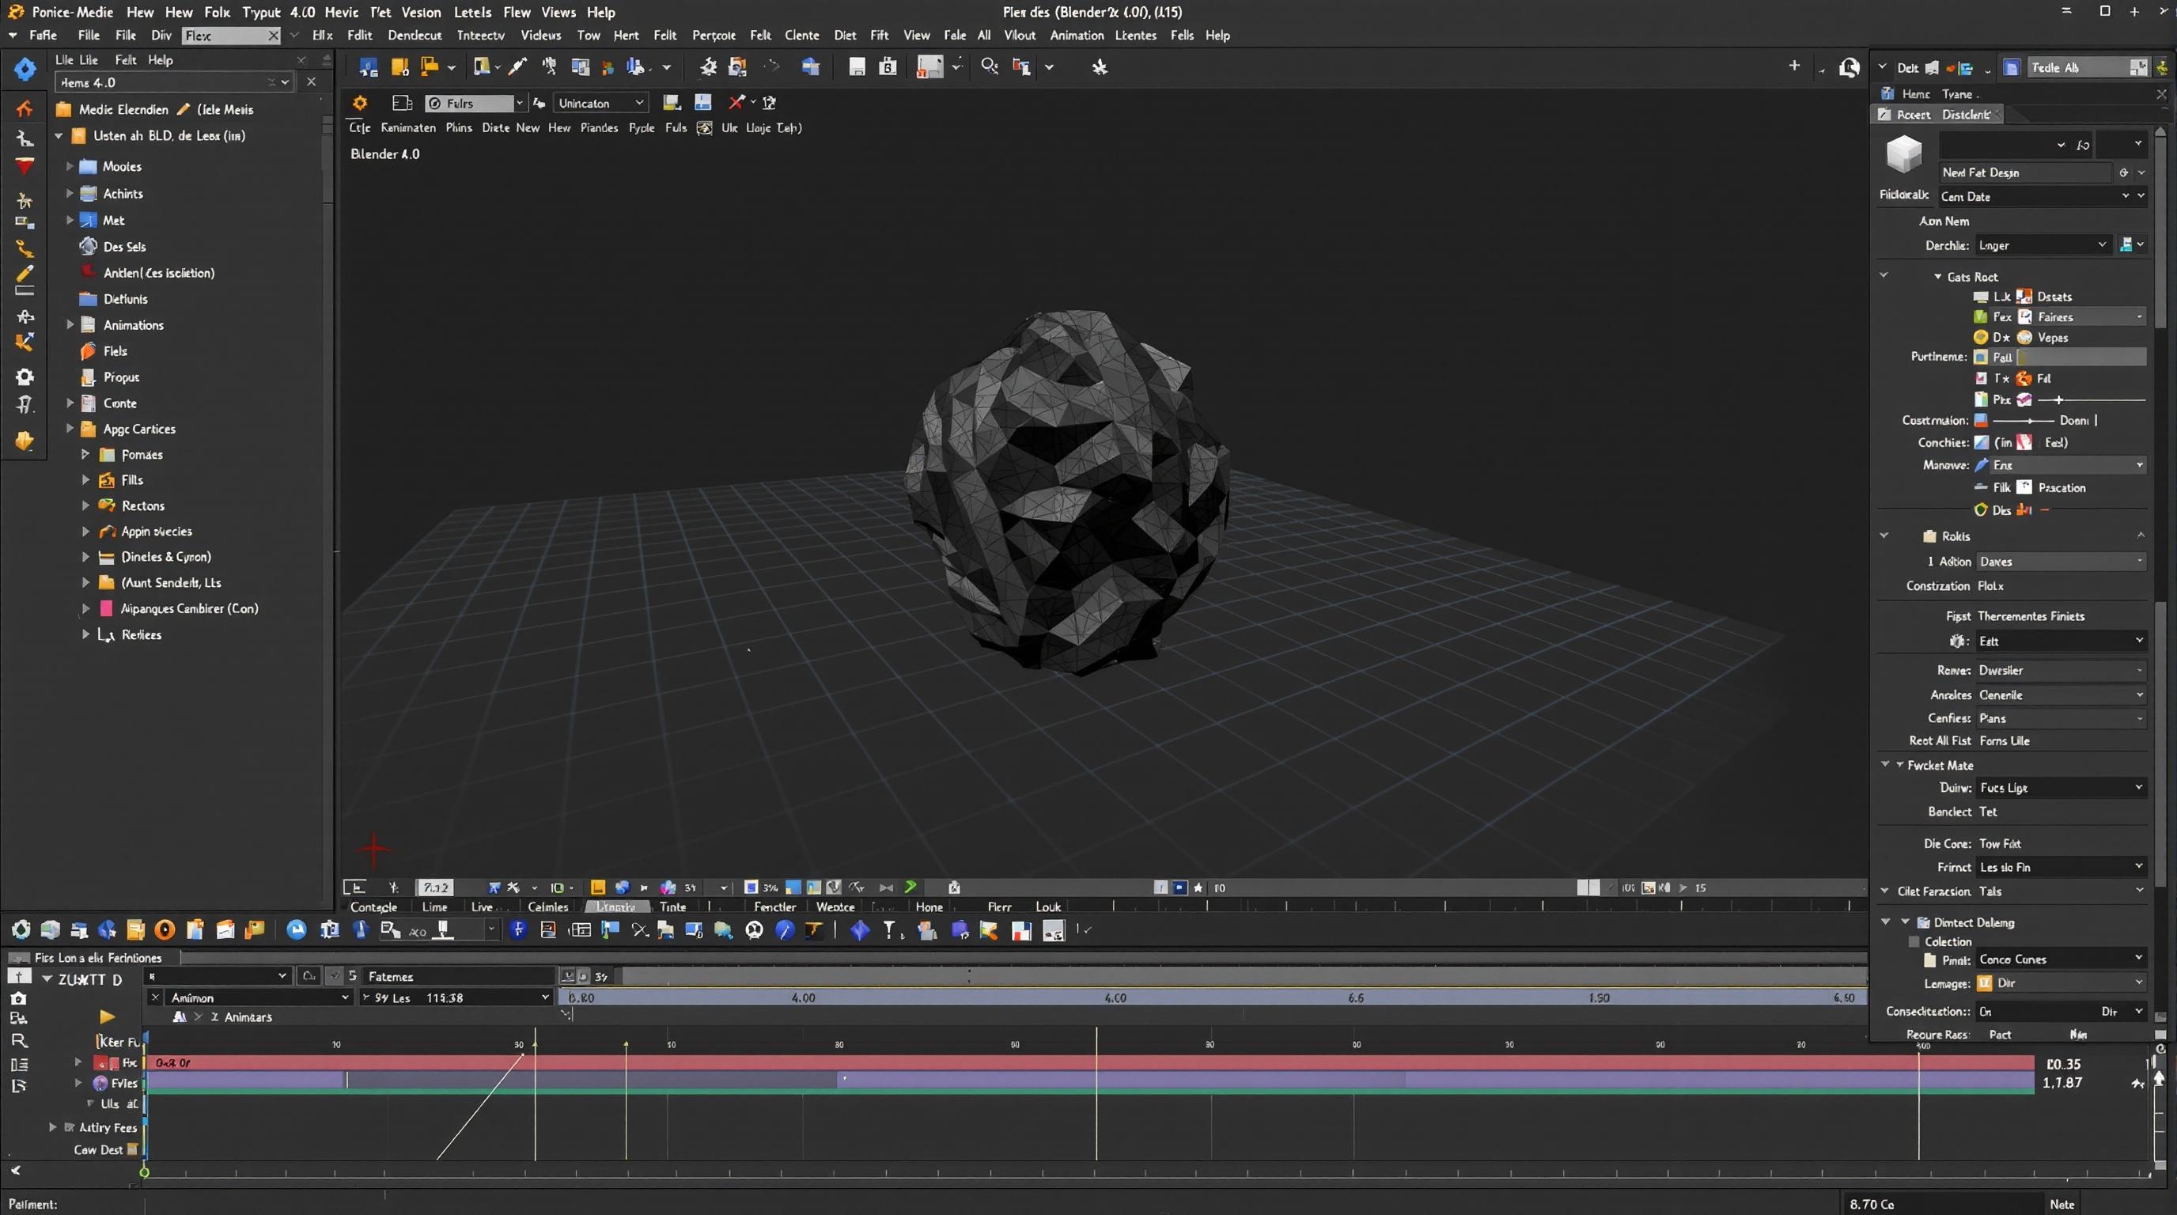Collapse the Fwcket Mate section

(1901, 765)
